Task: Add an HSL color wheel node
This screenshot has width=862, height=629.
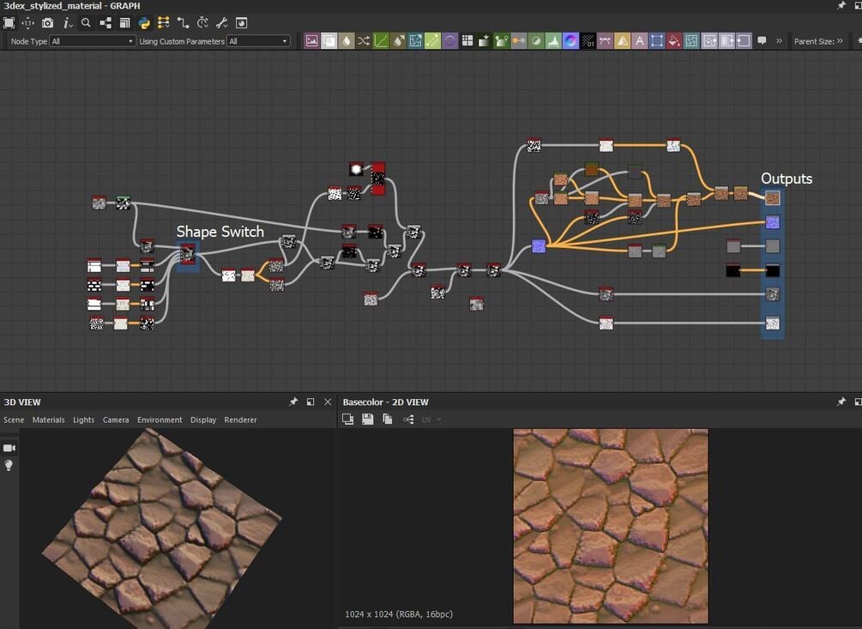Action: coord(570,41)
